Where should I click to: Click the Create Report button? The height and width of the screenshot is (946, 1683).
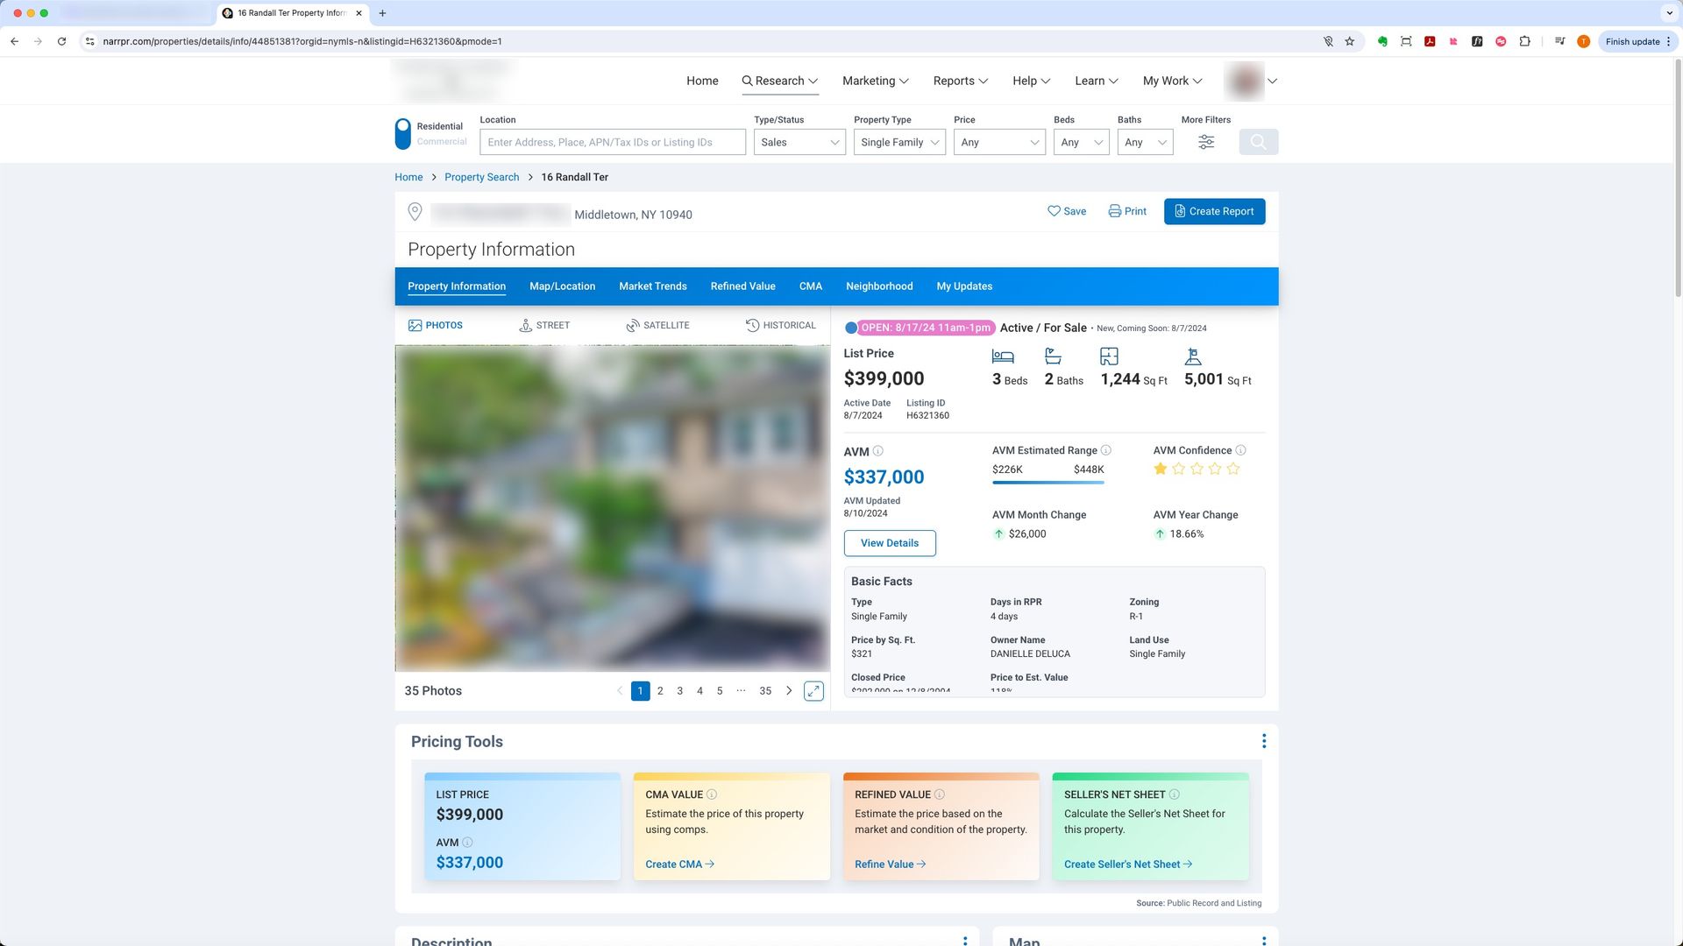coord(1214,211)
